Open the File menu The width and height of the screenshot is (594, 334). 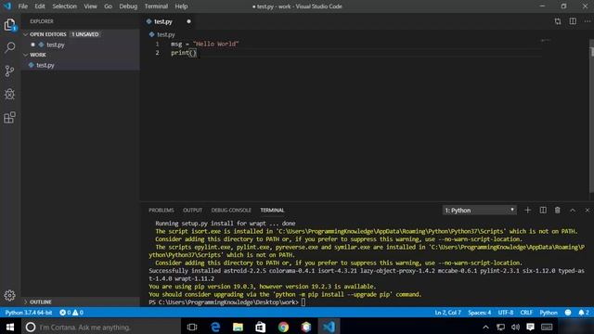click(x=22, y=6)
